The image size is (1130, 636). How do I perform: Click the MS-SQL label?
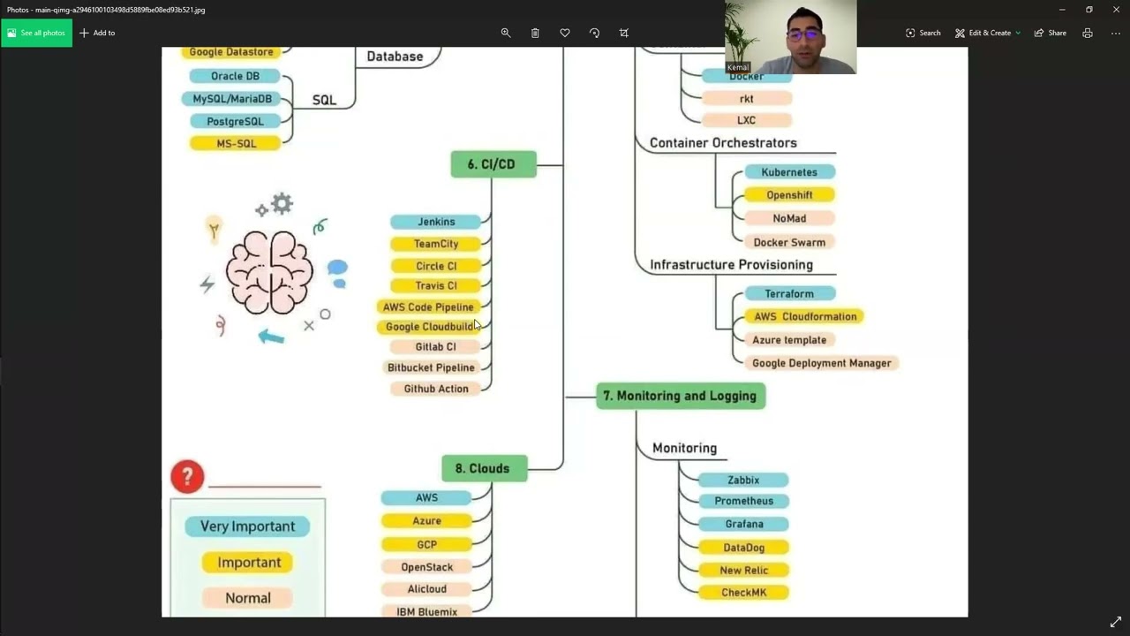tap(236, 143)
